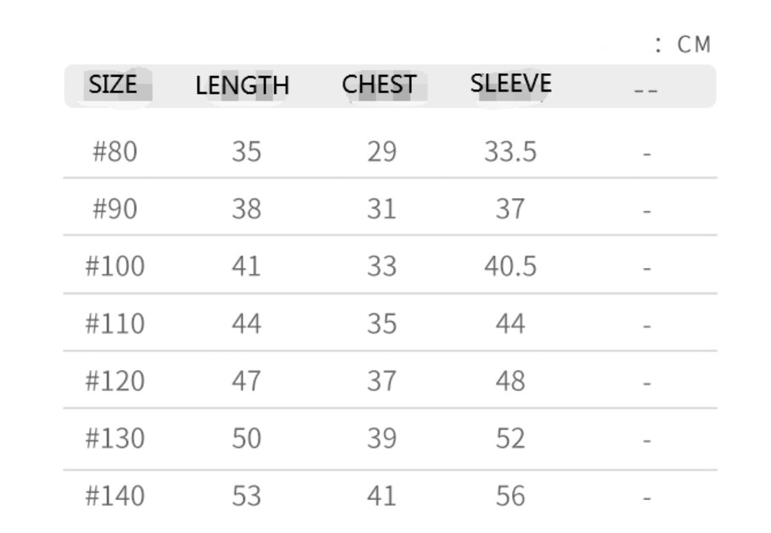This screenshot has width=771, height=533.
Task: Click the SIZE column header
Action: click(x=113, y=84)
